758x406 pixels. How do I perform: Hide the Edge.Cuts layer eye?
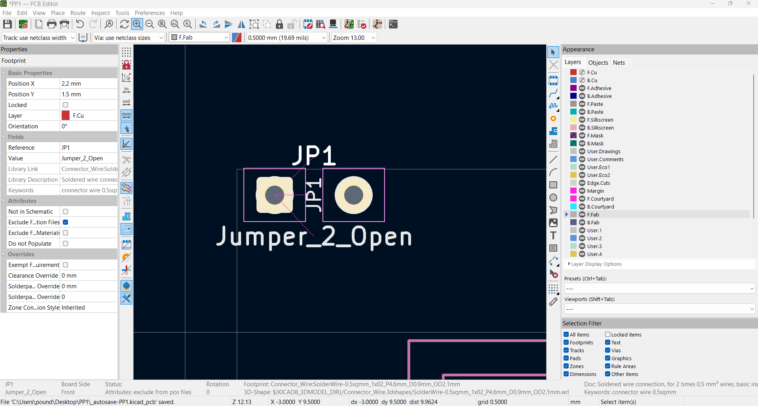coord(582,183)
